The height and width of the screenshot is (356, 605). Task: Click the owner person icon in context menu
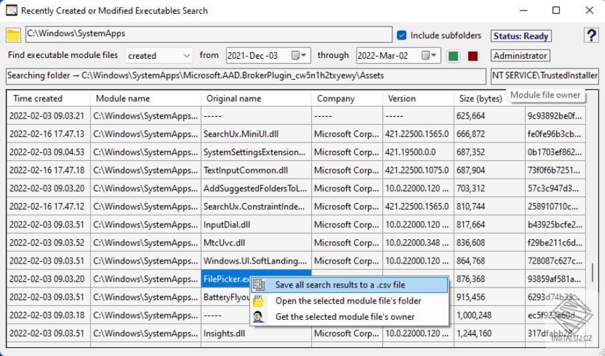[259, 316]
